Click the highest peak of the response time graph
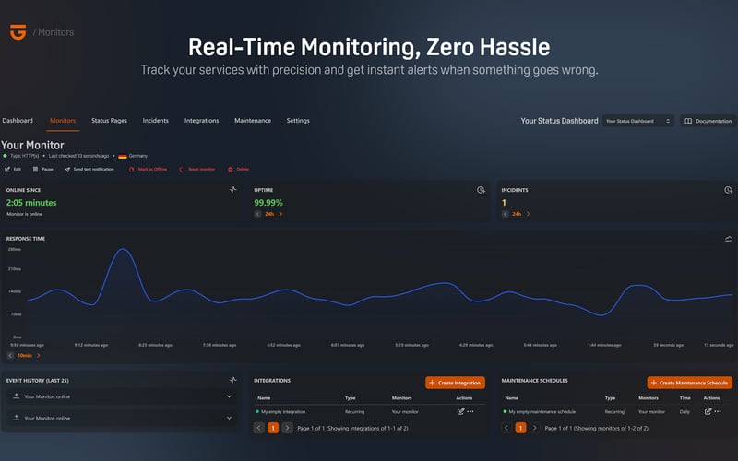The width and height of the screenshot is (738, 461). click(x=124, y=249)
